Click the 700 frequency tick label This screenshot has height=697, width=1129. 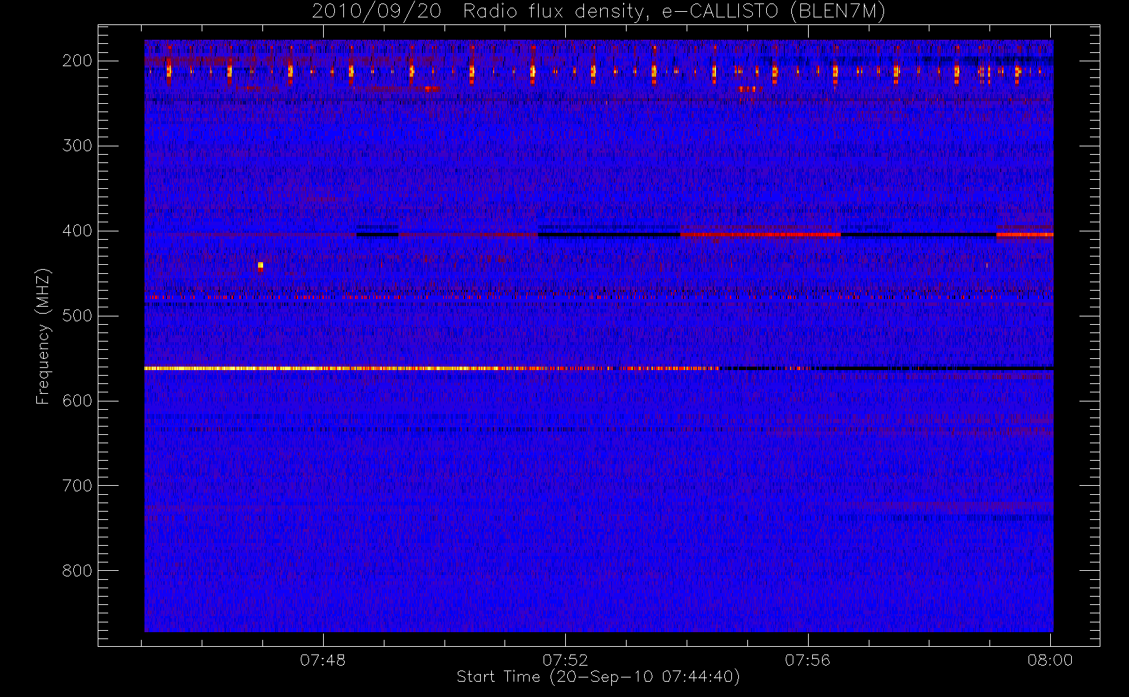(x=77, y=486)
